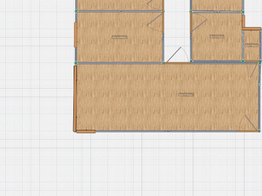The height and width of the screenshot is (196, 262).
Task: Click the door at the large room's top-right corner
Action: (255, 69)
